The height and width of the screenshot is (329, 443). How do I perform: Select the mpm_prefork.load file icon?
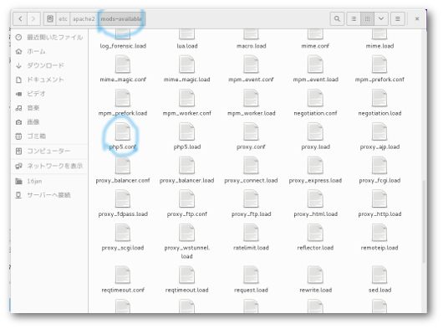(x=123, y=98)
